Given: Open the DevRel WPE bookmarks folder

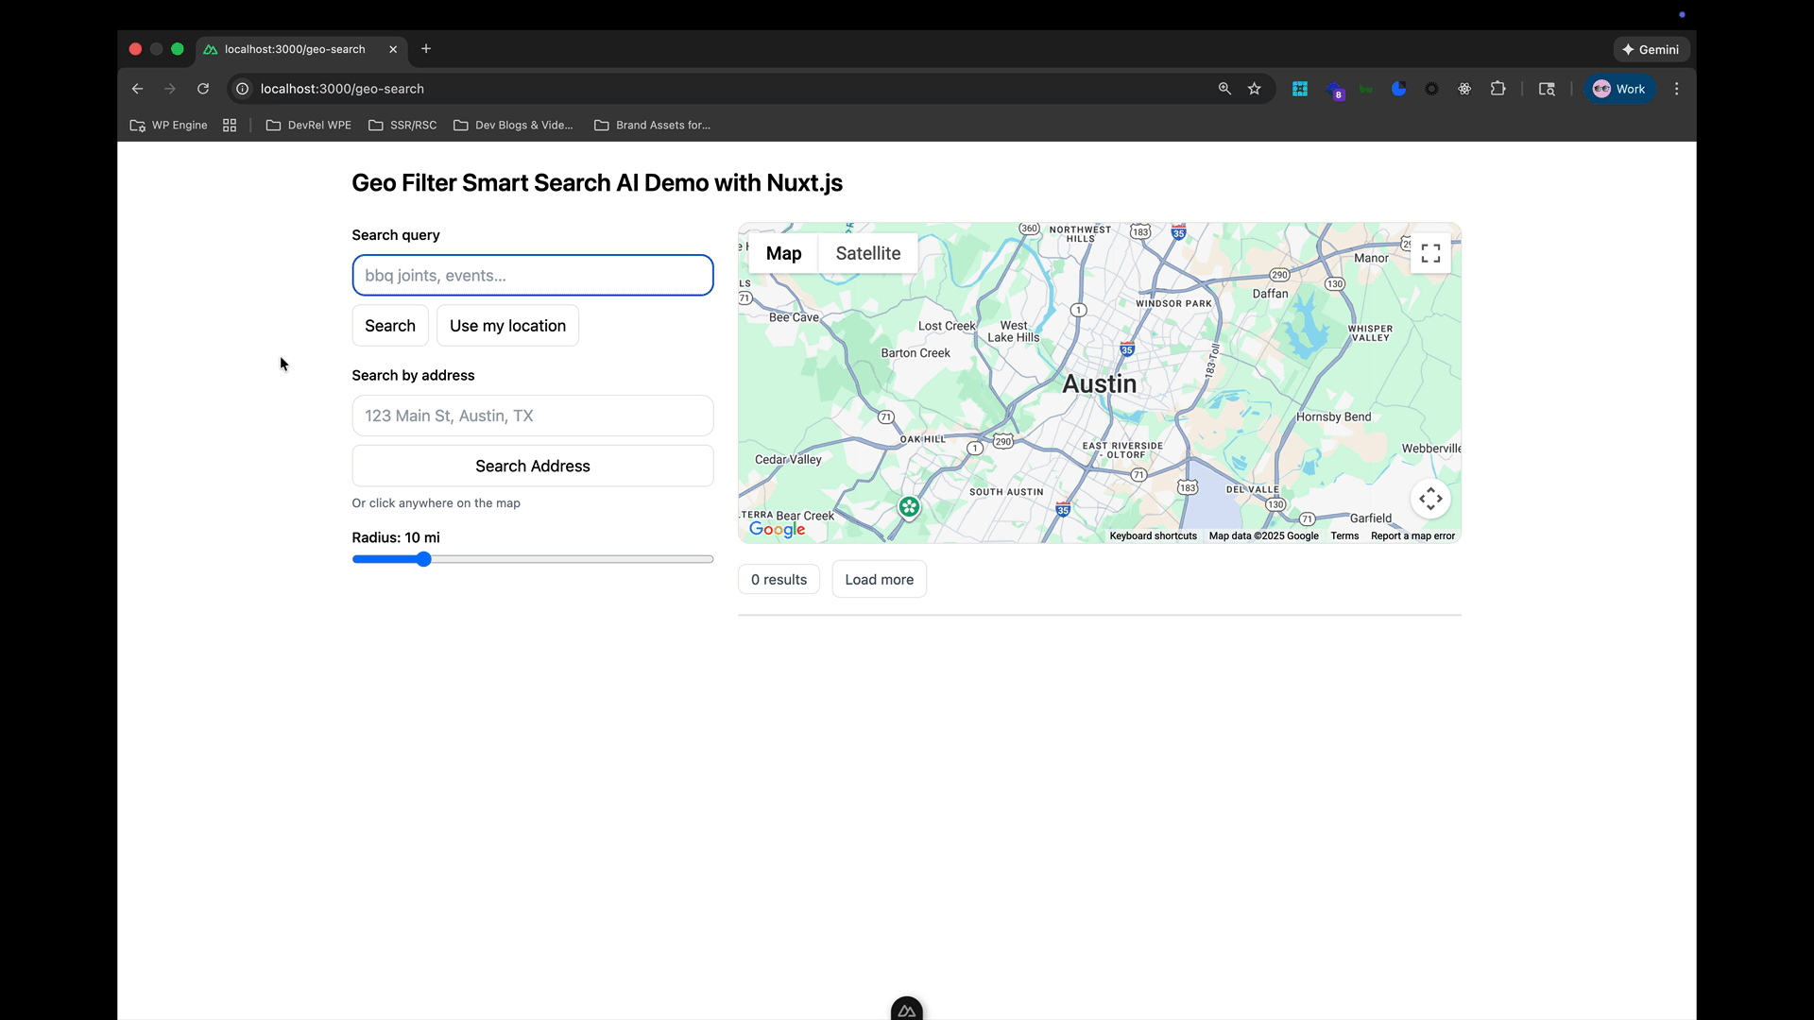Looking at the screenshot, I should point(309,125).
